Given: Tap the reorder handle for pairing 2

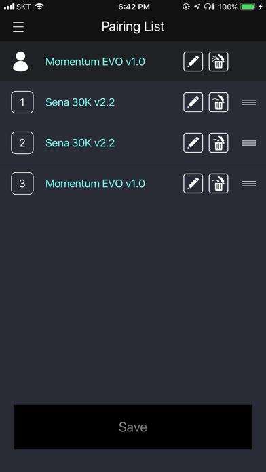Looking at the screenshot, I should click(249, 143).
